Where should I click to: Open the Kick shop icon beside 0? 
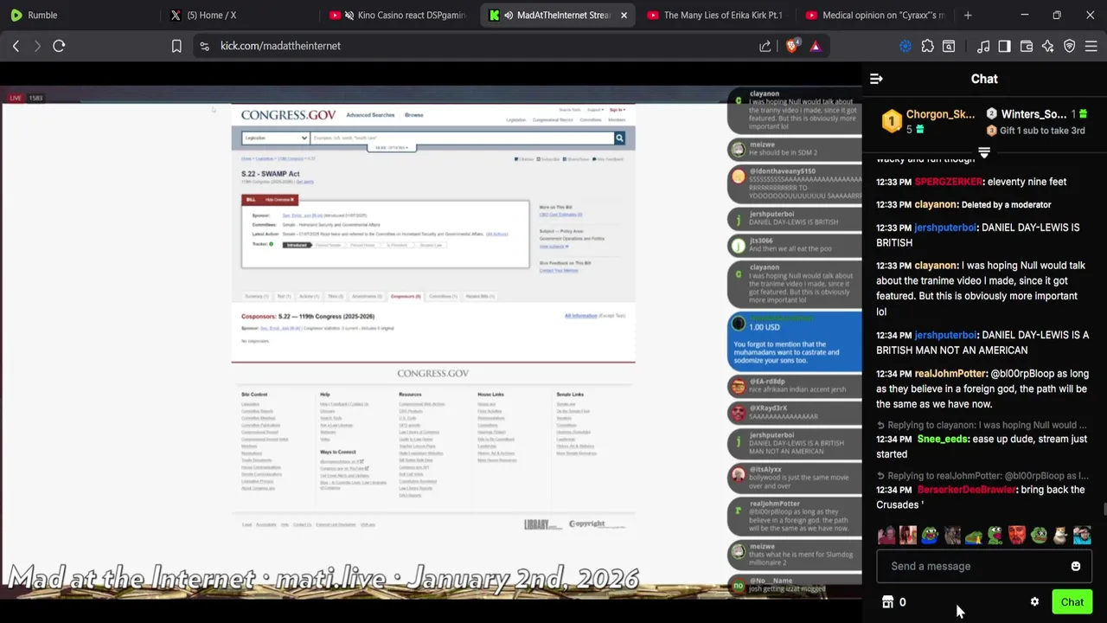887,602
